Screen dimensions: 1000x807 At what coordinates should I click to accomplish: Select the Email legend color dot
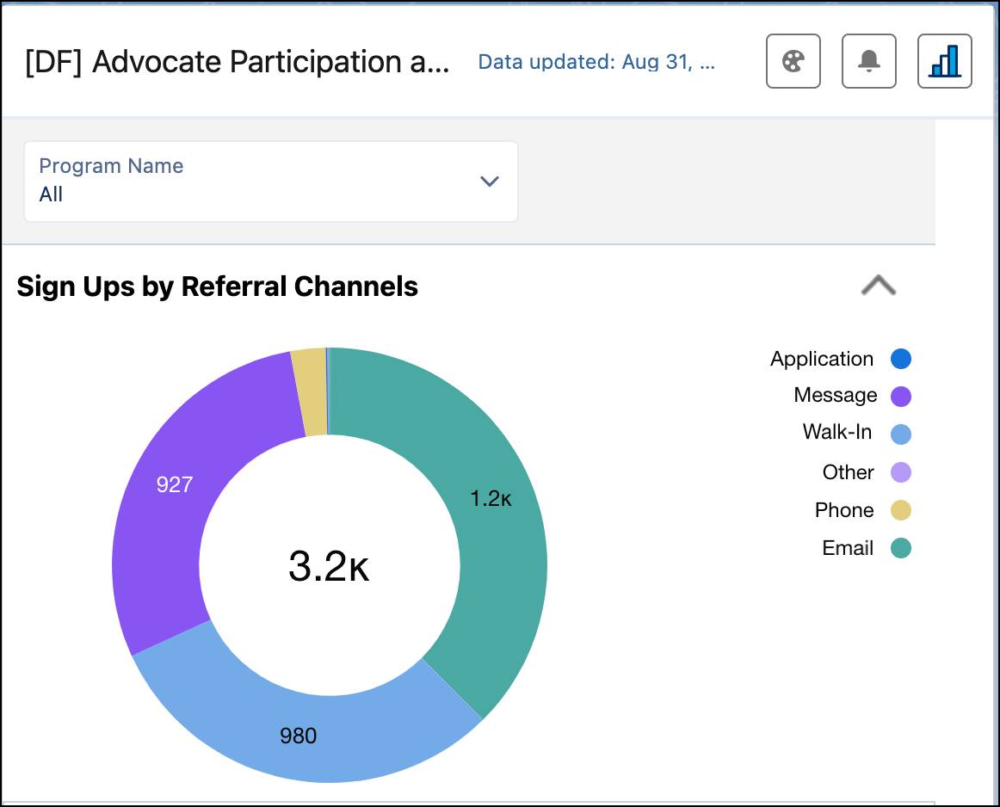click(901, 548)
